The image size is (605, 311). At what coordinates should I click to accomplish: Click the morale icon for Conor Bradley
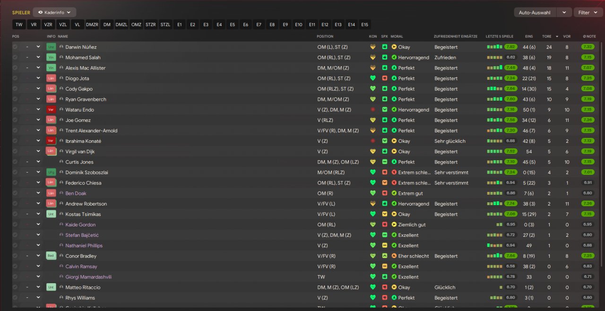(394, 256)
